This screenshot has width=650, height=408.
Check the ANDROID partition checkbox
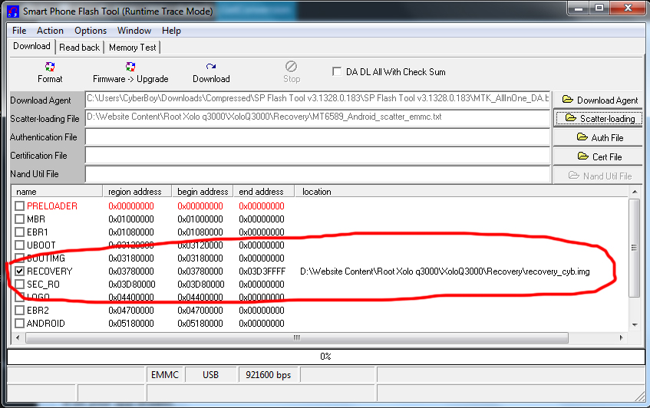click(19, 323)
